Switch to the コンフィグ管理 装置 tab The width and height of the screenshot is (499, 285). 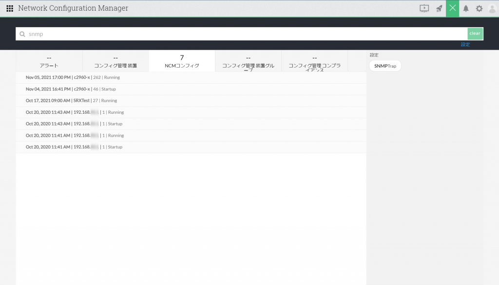(x=115, y=61)
